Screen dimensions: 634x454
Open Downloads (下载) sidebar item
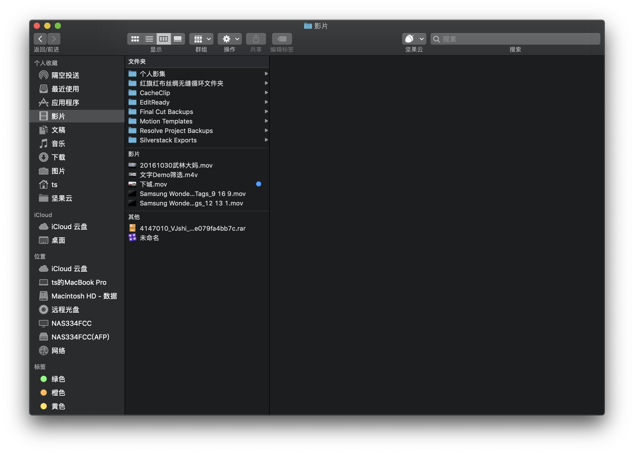58,157
